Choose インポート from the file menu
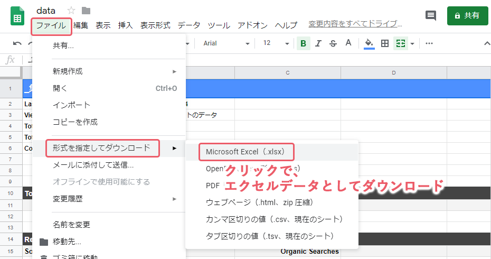The image size is (491, 259). click(109, 105)
